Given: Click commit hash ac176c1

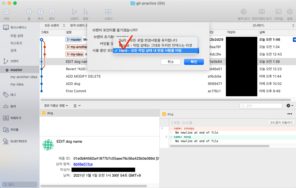Looking at the screenshot, I should [x=214, y=91].
